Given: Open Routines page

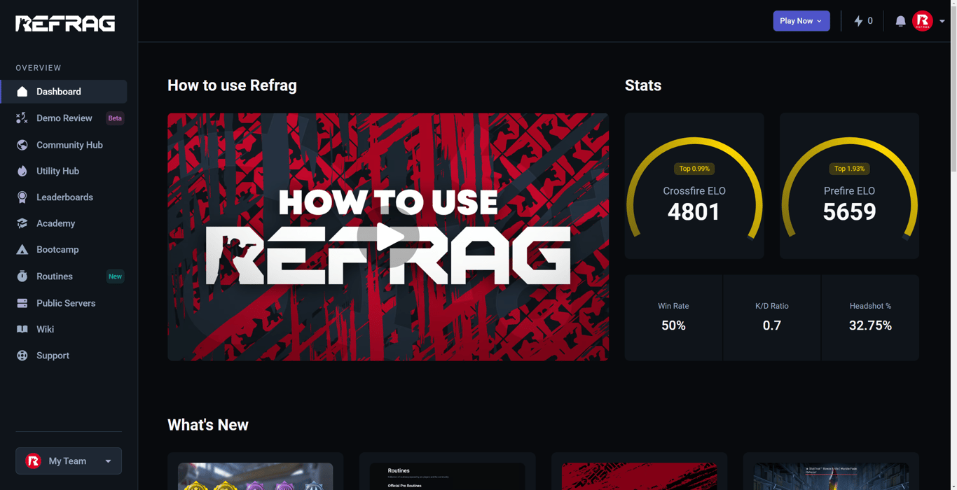Looking at the screenshot, I should pyautogui.click(x=64, y=276).
